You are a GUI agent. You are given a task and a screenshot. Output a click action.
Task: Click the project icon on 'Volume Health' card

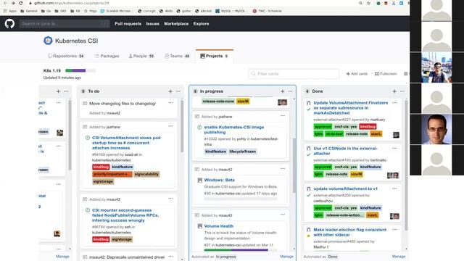click(x=200, y=226)
